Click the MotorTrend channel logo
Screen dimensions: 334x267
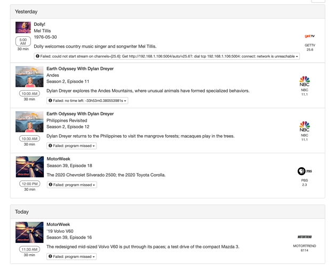(x=305, y=237)
